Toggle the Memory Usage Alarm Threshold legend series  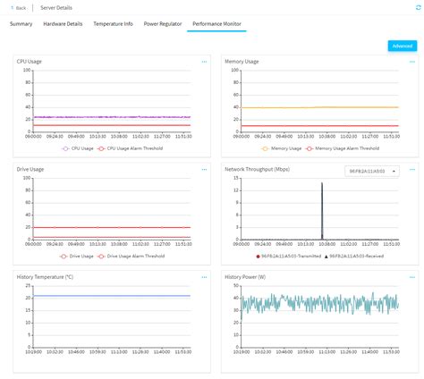point(343,148)
